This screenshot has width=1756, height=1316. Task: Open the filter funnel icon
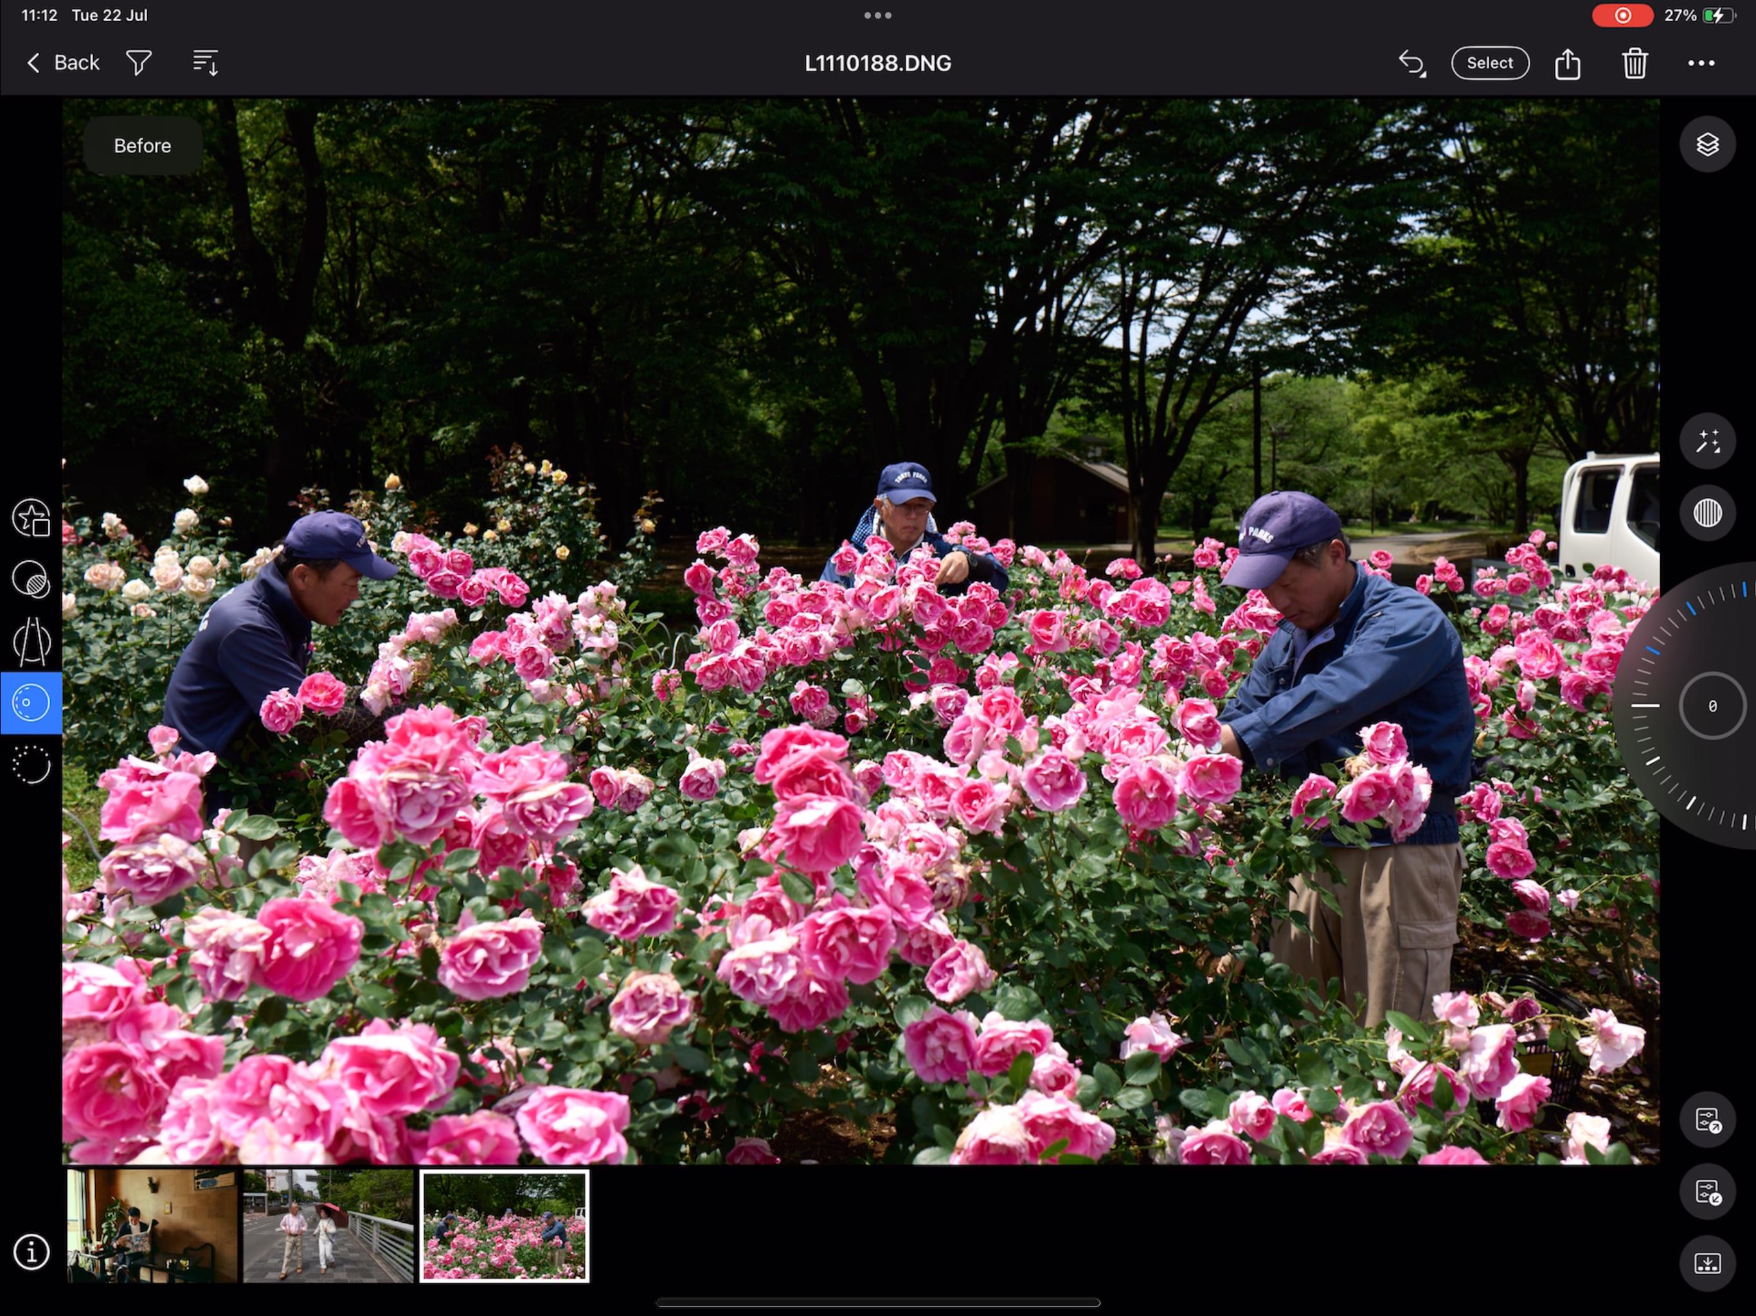click(x=139, y=63)
